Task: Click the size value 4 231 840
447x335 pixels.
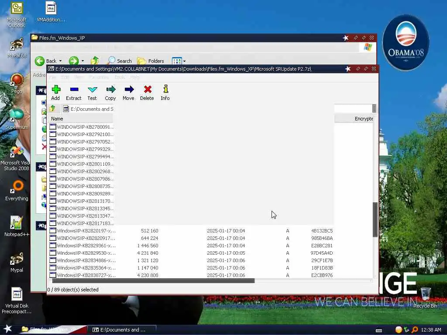Action: [x=148, y=253]
